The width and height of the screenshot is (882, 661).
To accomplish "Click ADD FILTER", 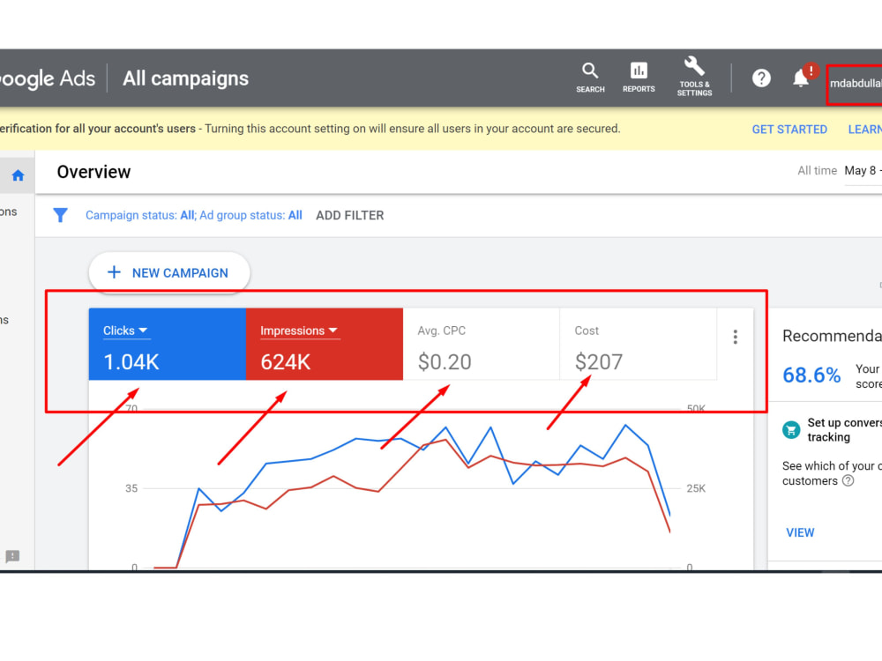I will coord(350,215).
